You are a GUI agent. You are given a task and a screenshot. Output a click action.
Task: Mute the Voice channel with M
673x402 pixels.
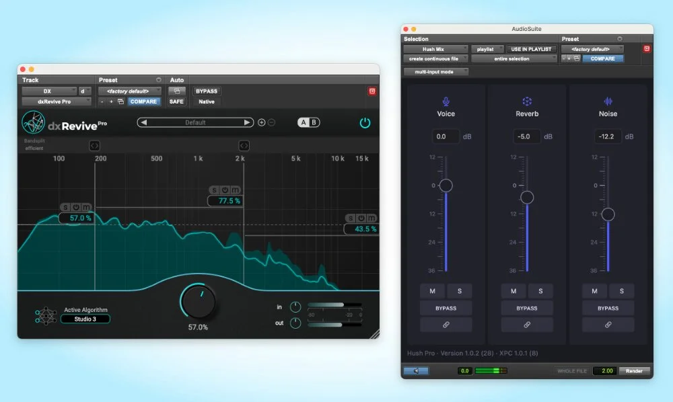click(x=432, y=291)
